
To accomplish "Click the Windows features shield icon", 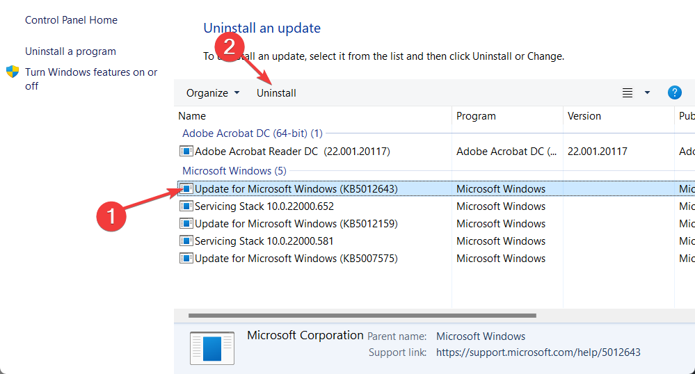I will (13, 72).
